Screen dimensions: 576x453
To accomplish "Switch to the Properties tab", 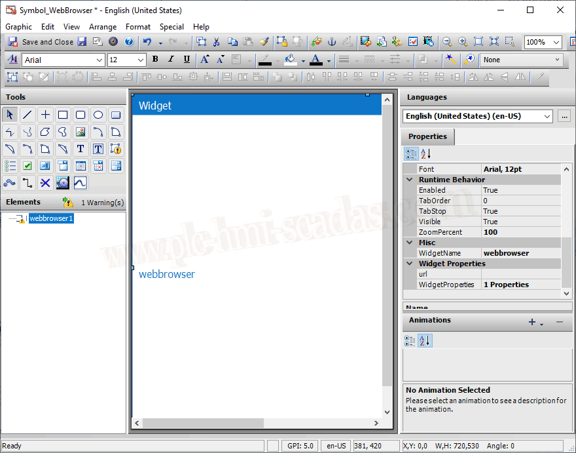I will click(x=427, y=136).
